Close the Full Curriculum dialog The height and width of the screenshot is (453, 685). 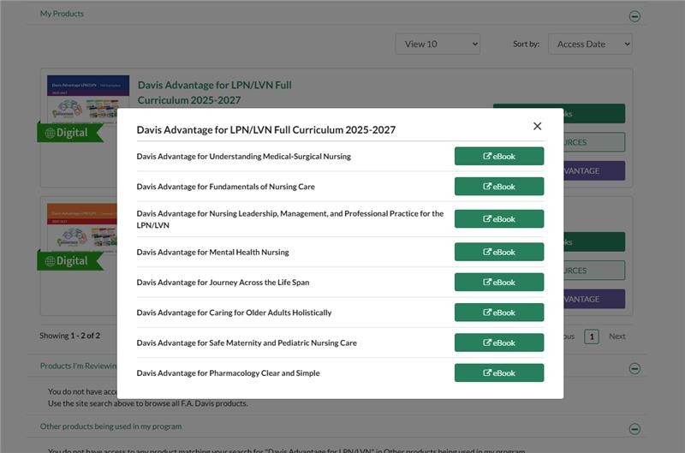(537, 126)
